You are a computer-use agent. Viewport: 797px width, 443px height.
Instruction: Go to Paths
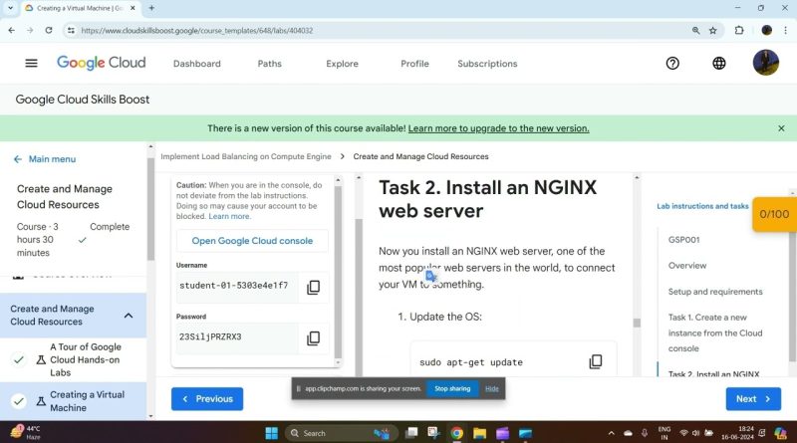(269, 64)
